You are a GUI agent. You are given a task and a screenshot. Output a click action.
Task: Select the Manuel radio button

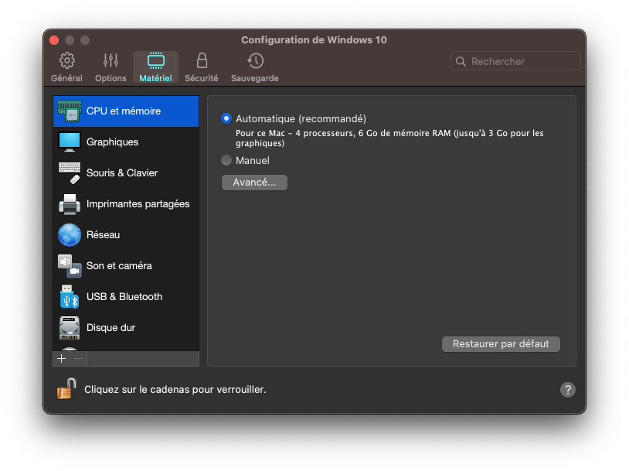(x=226, y=160)
